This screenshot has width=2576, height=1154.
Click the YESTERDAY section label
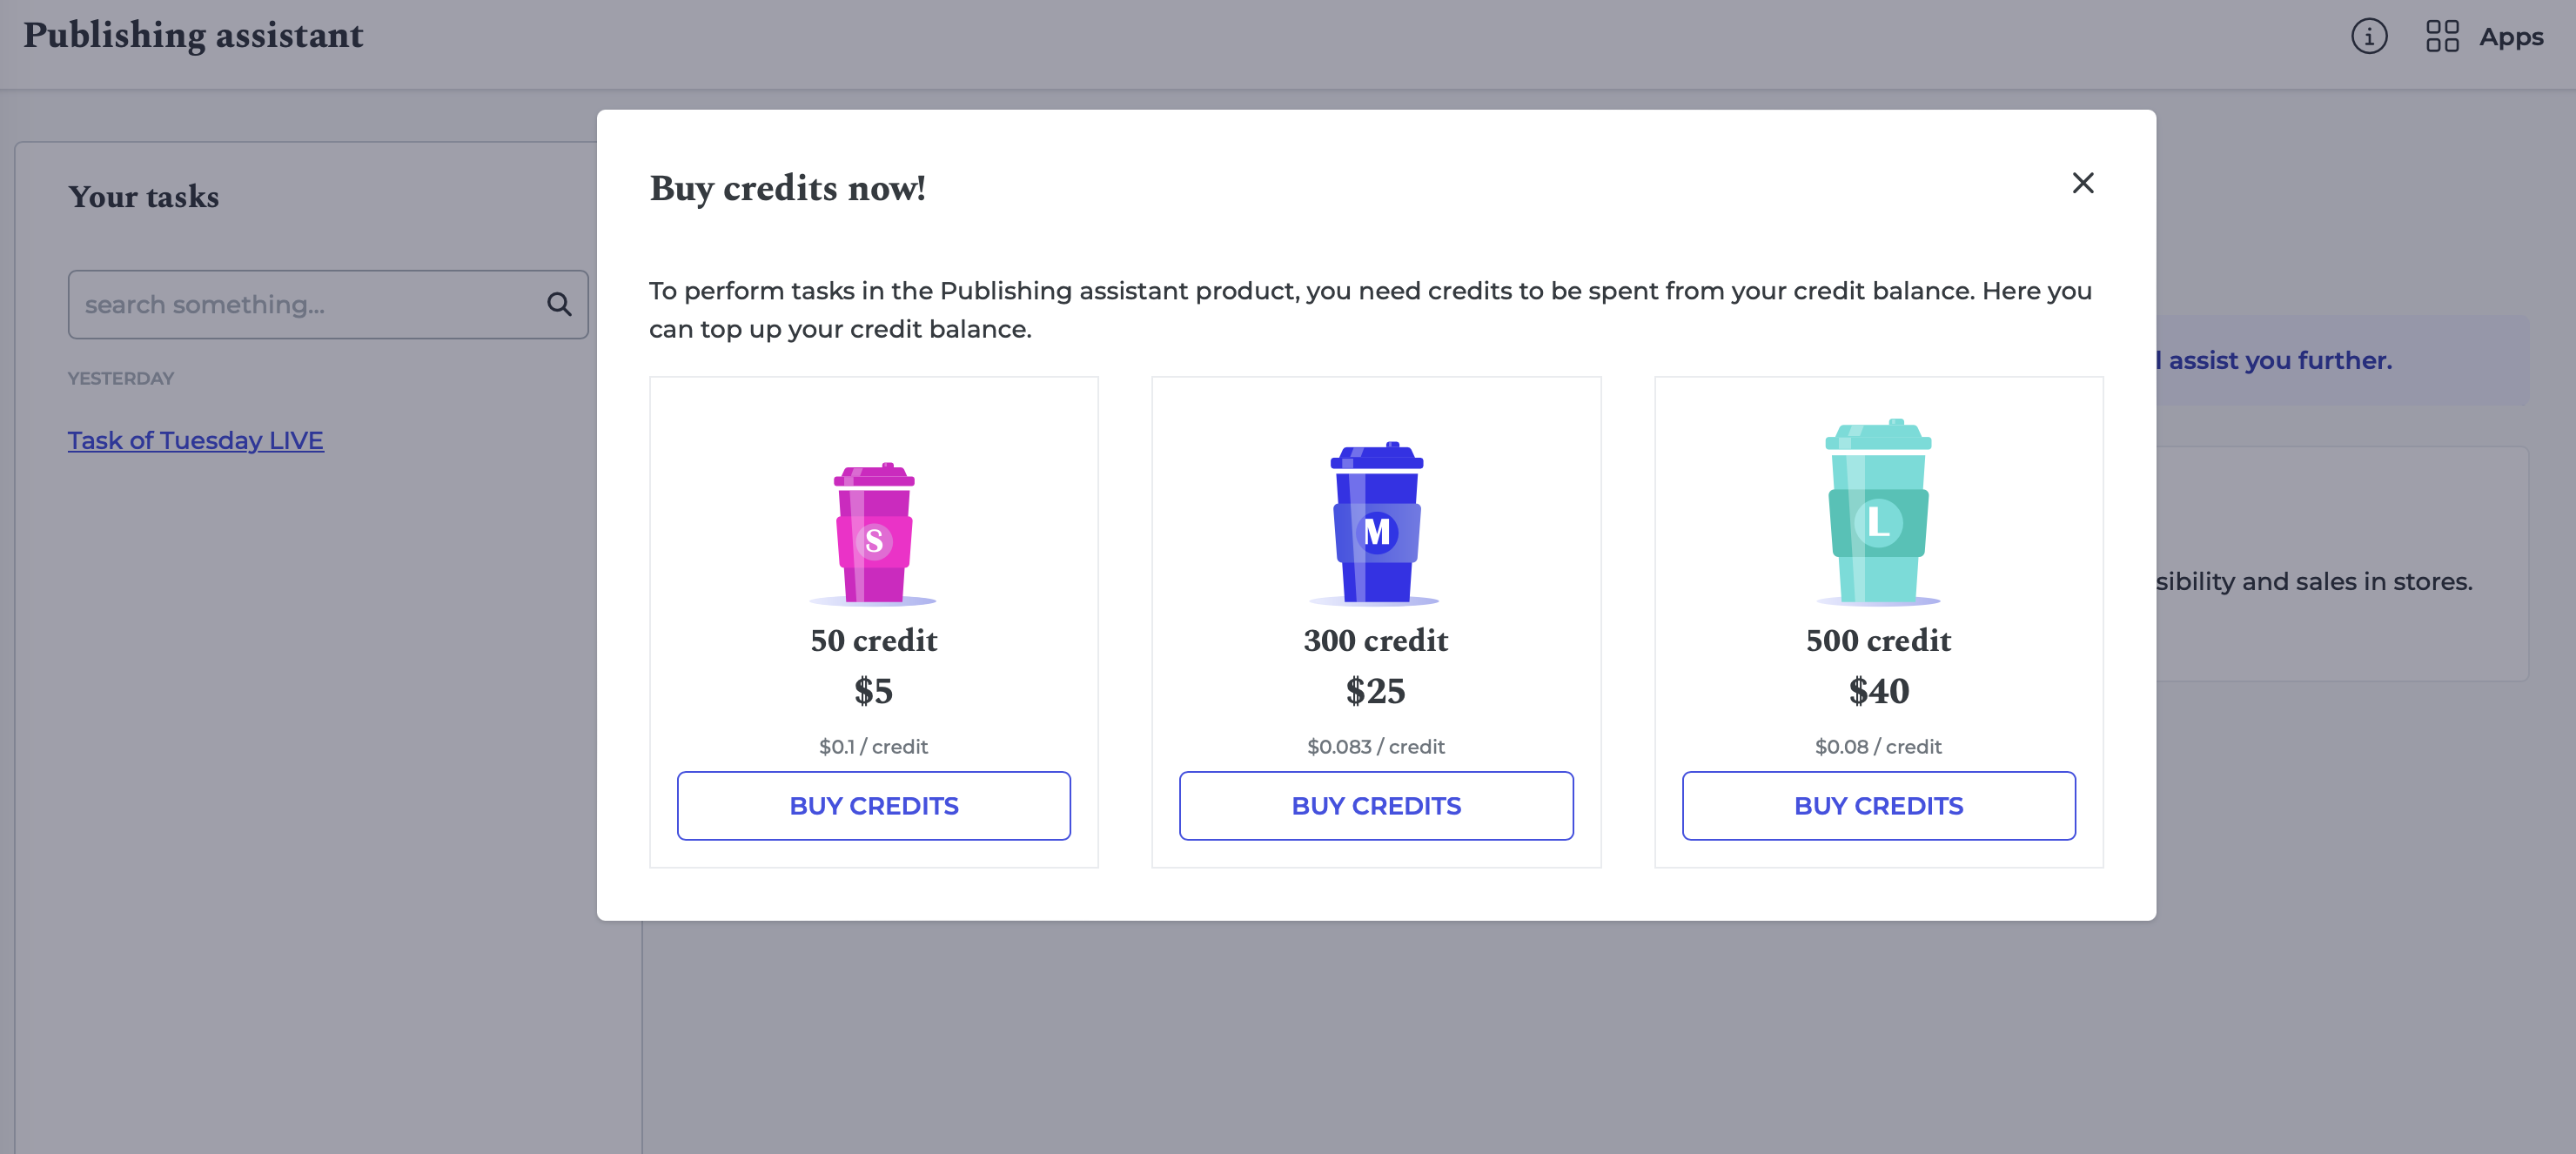click(x=120, y=378)
